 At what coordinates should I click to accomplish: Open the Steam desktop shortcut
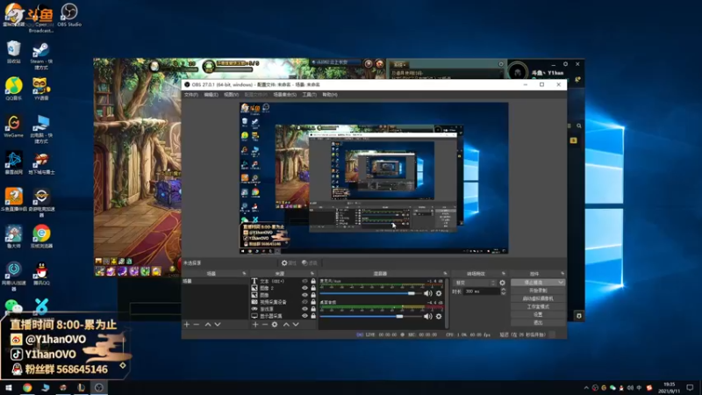[41, 55]
